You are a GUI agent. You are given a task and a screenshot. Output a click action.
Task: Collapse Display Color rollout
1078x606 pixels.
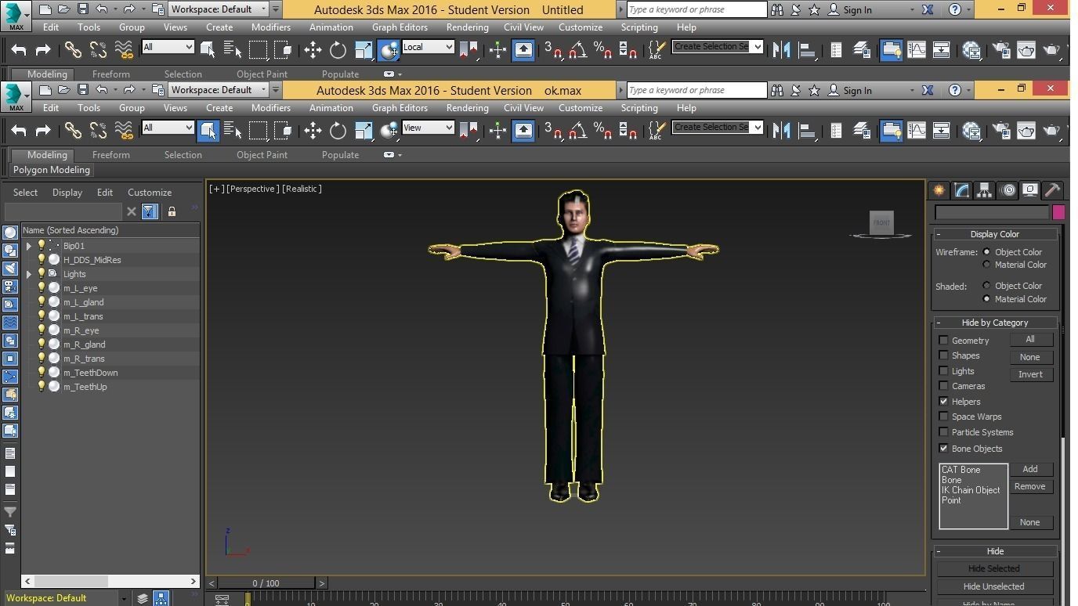pyautogui.click(x=995, y=234)
